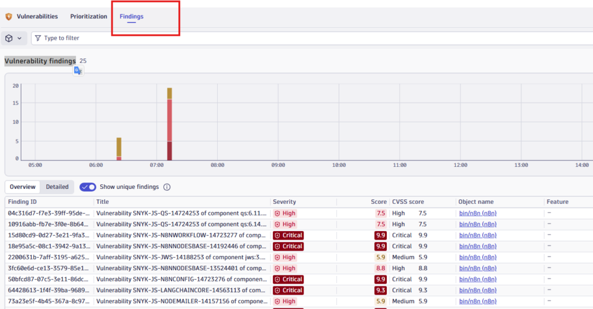Open bin/n8n link in first row
Image resolution: width=593 pixels, height=309 pixels.
click(477, 213)
